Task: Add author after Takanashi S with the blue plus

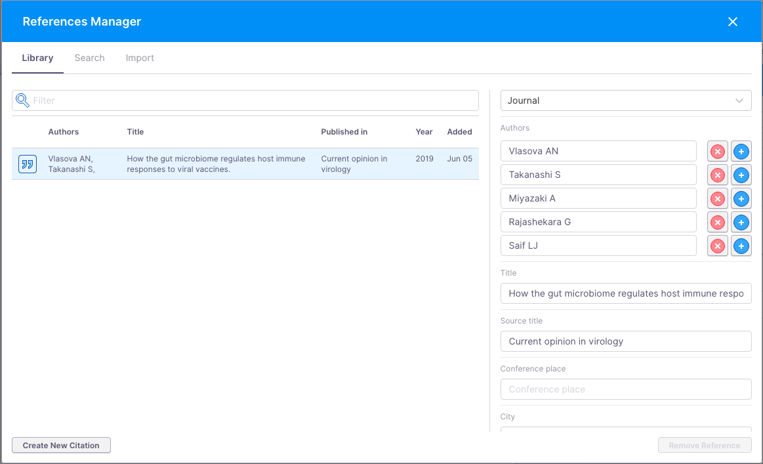Action: tap(741, 175)
